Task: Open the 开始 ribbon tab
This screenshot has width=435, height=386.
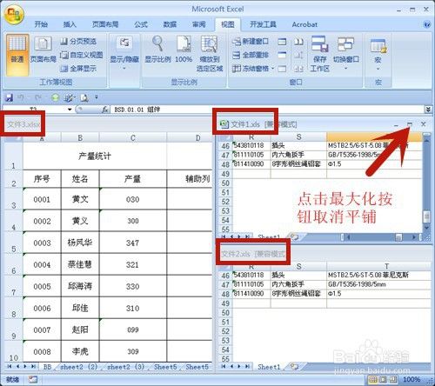Action: [x=41, y=24]
